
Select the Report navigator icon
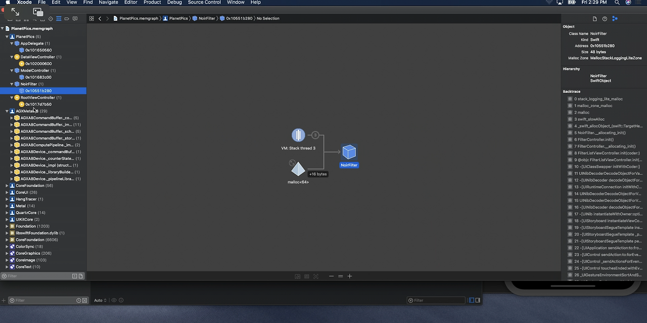[x=75, y=19]
